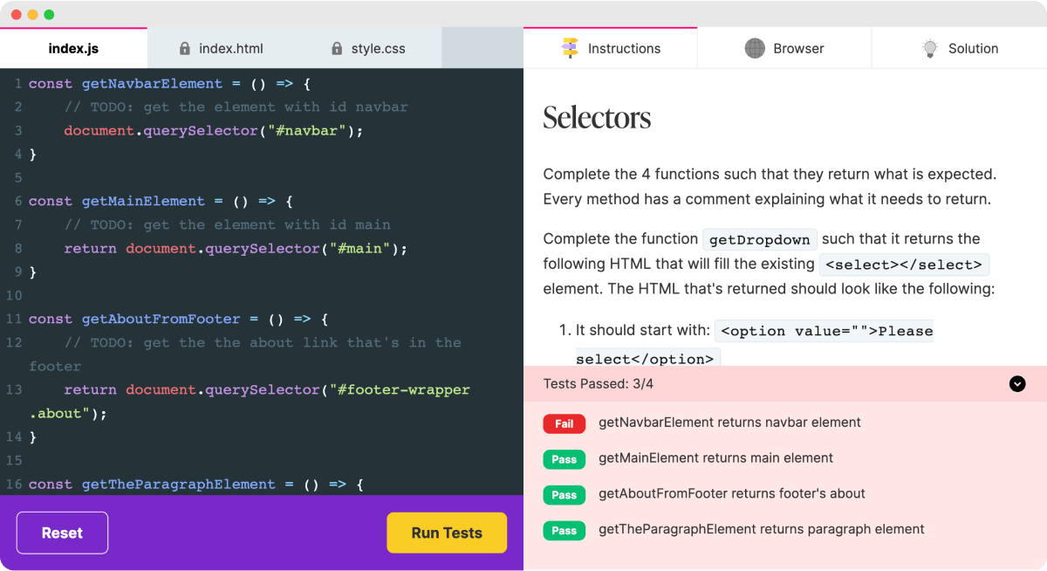The width and height of the screenshot is (1047, 571).
Task: Click Pass badge for getTheParagraphElement test
Action: (564, 530)
